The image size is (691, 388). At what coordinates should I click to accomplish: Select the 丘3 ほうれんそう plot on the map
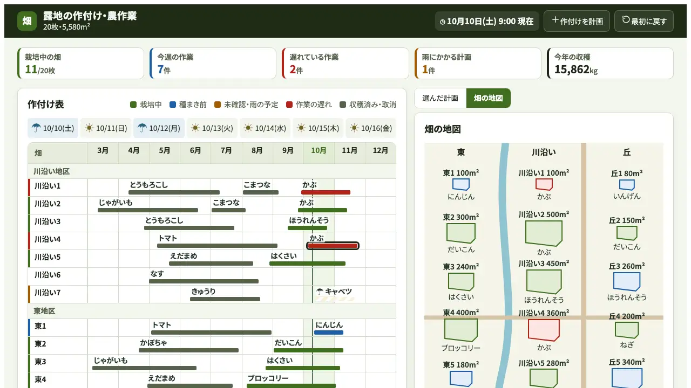(x=627, y=281)
